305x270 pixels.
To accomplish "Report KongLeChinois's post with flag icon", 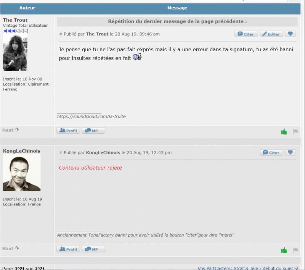I will click(295, 250).
